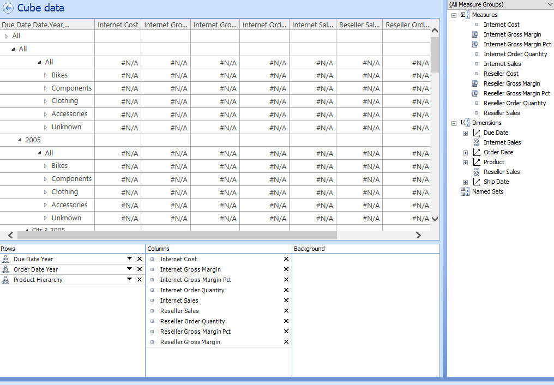Click the hierarchy icon beside Due Date Year in Rows

pyautogui.click(x=5, y=259)
